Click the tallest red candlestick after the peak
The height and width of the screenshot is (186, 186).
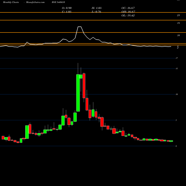[84, 86]
